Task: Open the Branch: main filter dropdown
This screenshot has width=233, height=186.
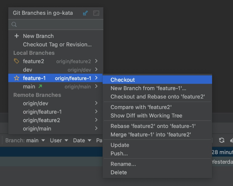Action: [25, 140]
